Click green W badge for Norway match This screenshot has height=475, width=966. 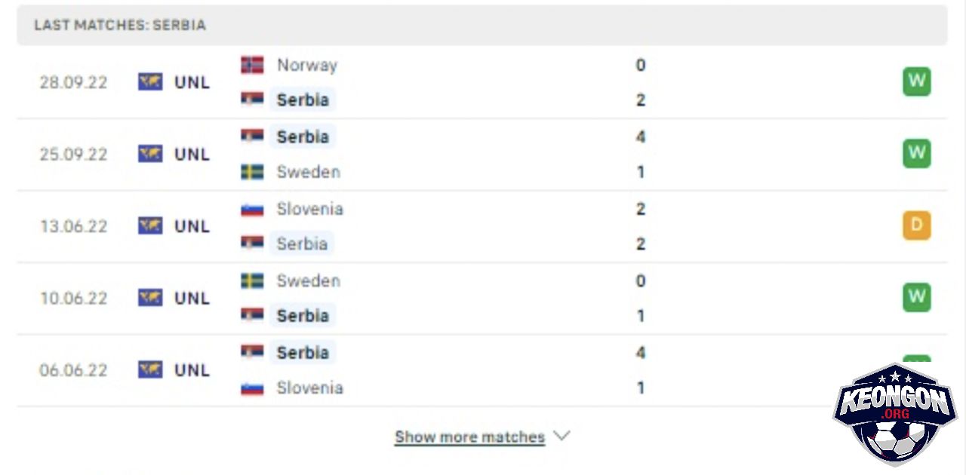pos(917,81)
